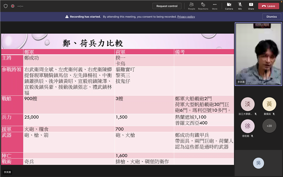The width and height of the screenshot is (283, 177).
Task: Turn on the Camera
Action: click(x=229, y=6)
